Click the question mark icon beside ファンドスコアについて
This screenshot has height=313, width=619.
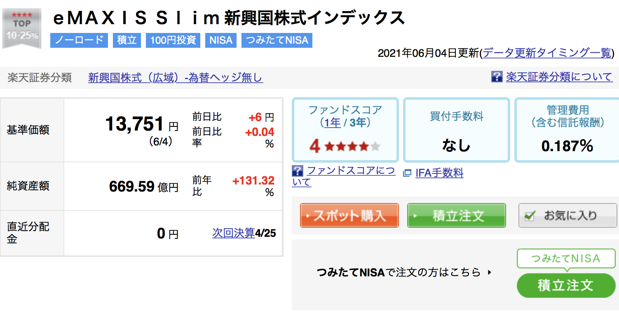[x=298, y=171]
